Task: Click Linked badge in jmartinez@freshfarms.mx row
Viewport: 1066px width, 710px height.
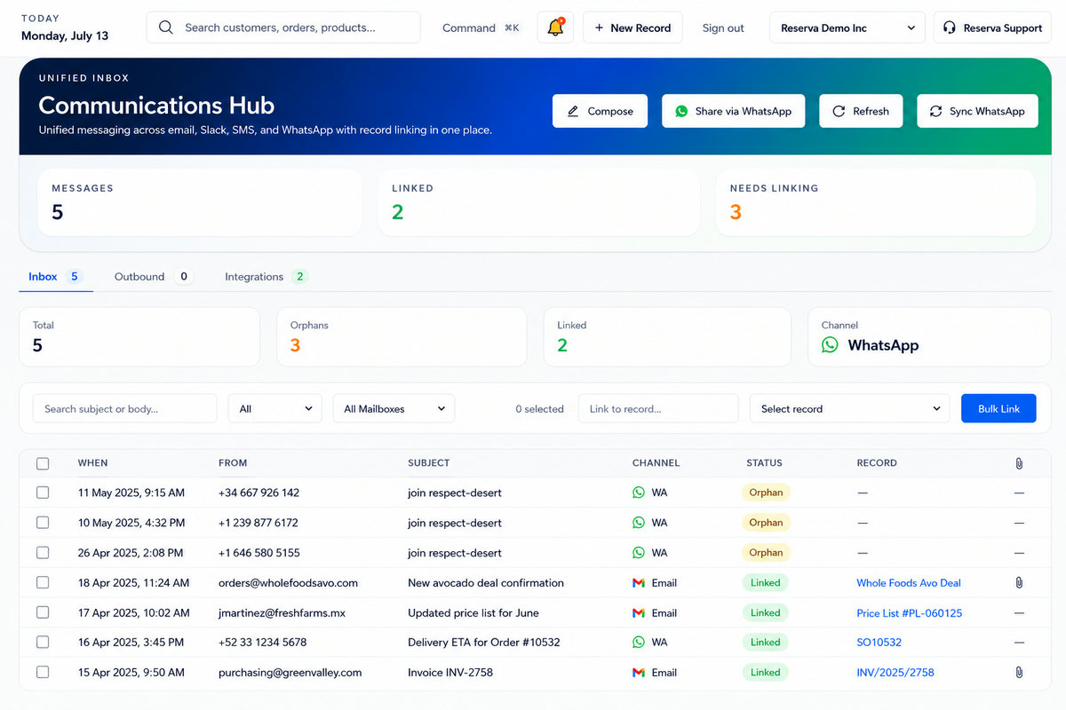Action: (765, 613)
